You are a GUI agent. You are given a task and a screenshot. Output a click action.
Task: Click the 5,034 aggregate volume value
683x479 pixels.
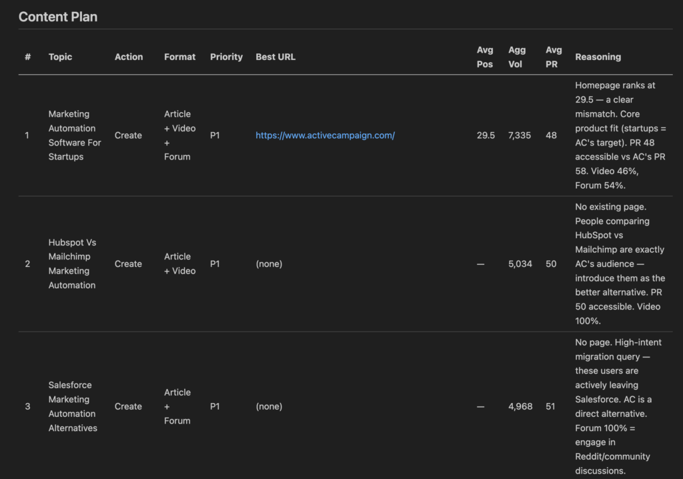point(520,264)
